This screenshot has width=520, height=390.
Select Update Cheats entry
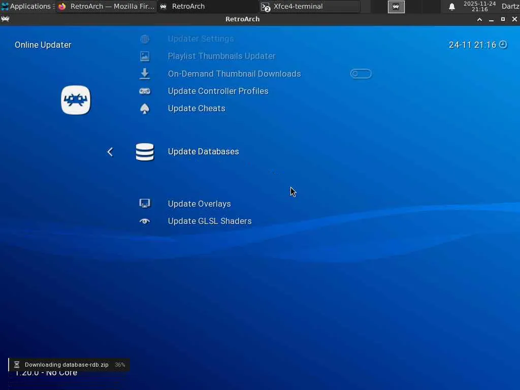coord(197,109)
